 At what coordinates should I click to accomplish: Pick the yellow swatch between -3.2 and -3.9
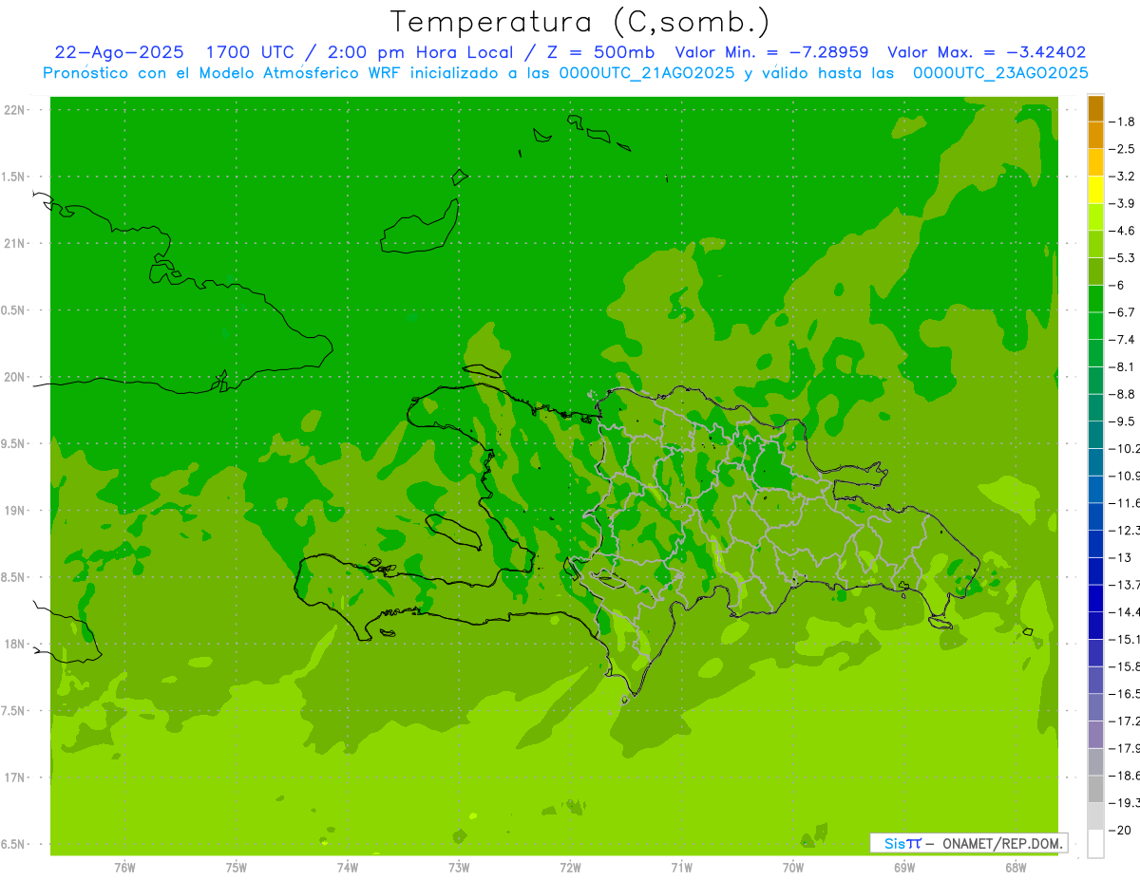(x=1095, y=190)
